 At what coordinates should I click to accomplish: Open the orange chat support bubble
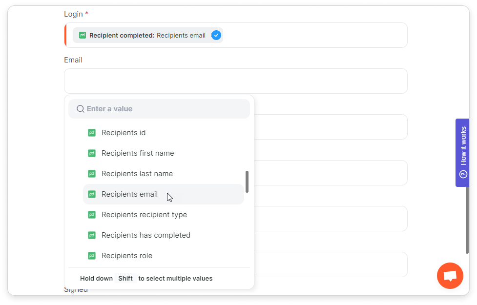coord(450,276)
